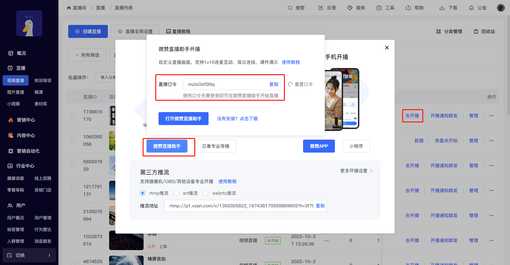Open the 公告 notification bell icon

click(471, 8)
